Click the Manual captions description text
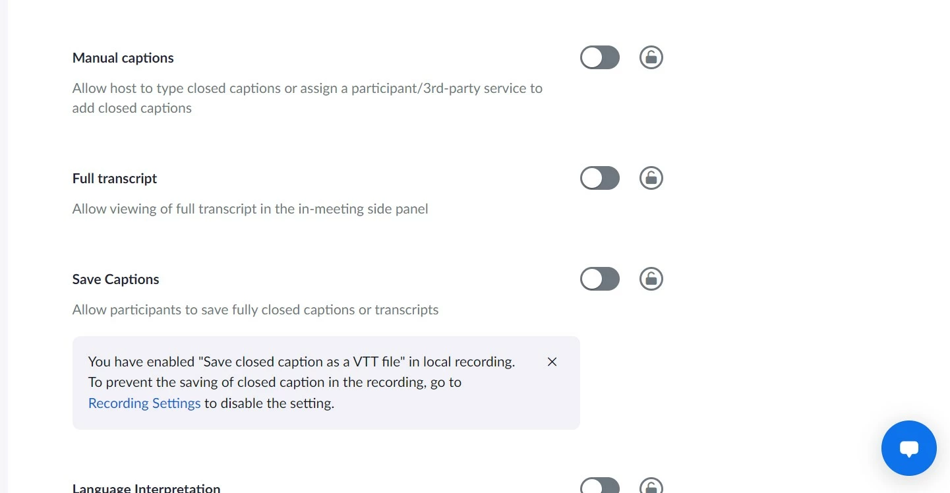The image size is (950, 493). tap(307, 98)
